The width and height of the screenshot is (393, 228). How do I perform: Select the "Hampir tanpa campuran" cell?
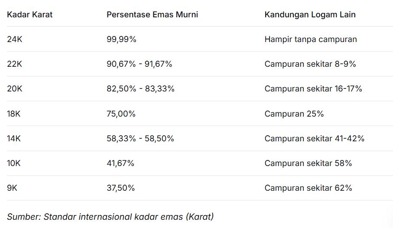tap(311, 39)
